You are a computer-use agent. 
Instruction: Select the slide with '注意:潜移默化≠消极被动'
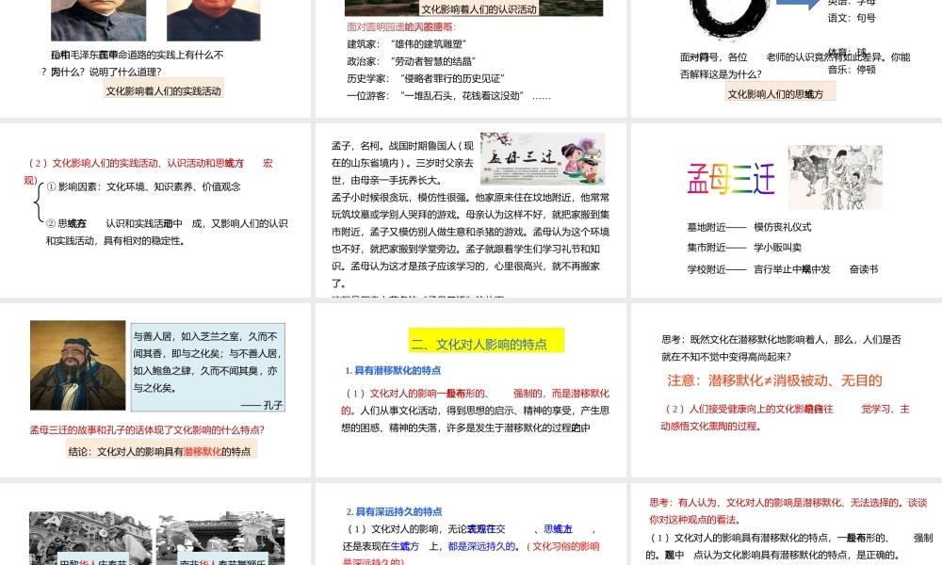(x=787, y=390)
